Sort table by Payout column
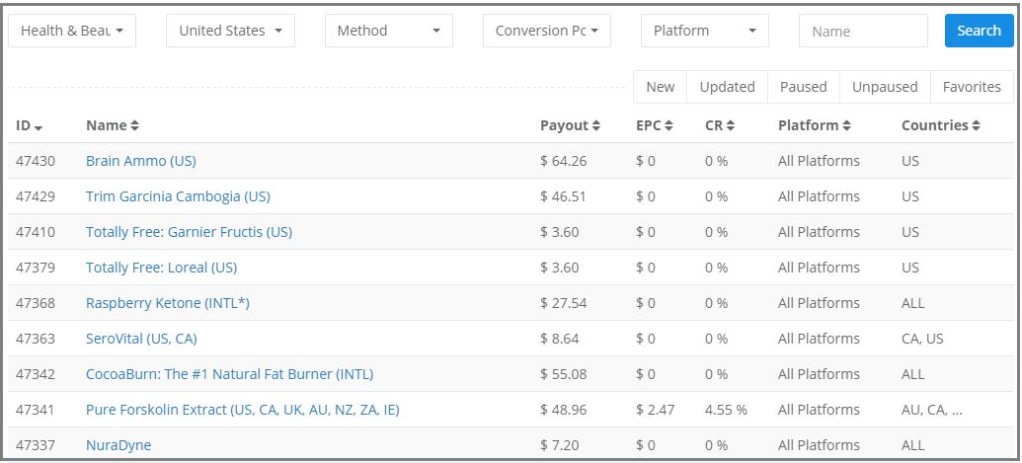Viewport: 1022px width, 463px height. (x=571, y=125)
